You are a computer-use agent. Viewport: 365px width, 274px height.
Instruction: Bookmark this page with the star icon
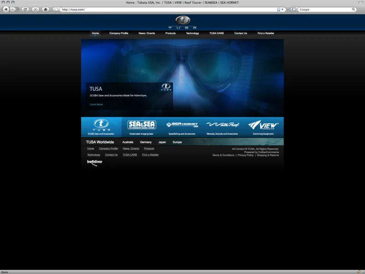(x=278, y=10)
